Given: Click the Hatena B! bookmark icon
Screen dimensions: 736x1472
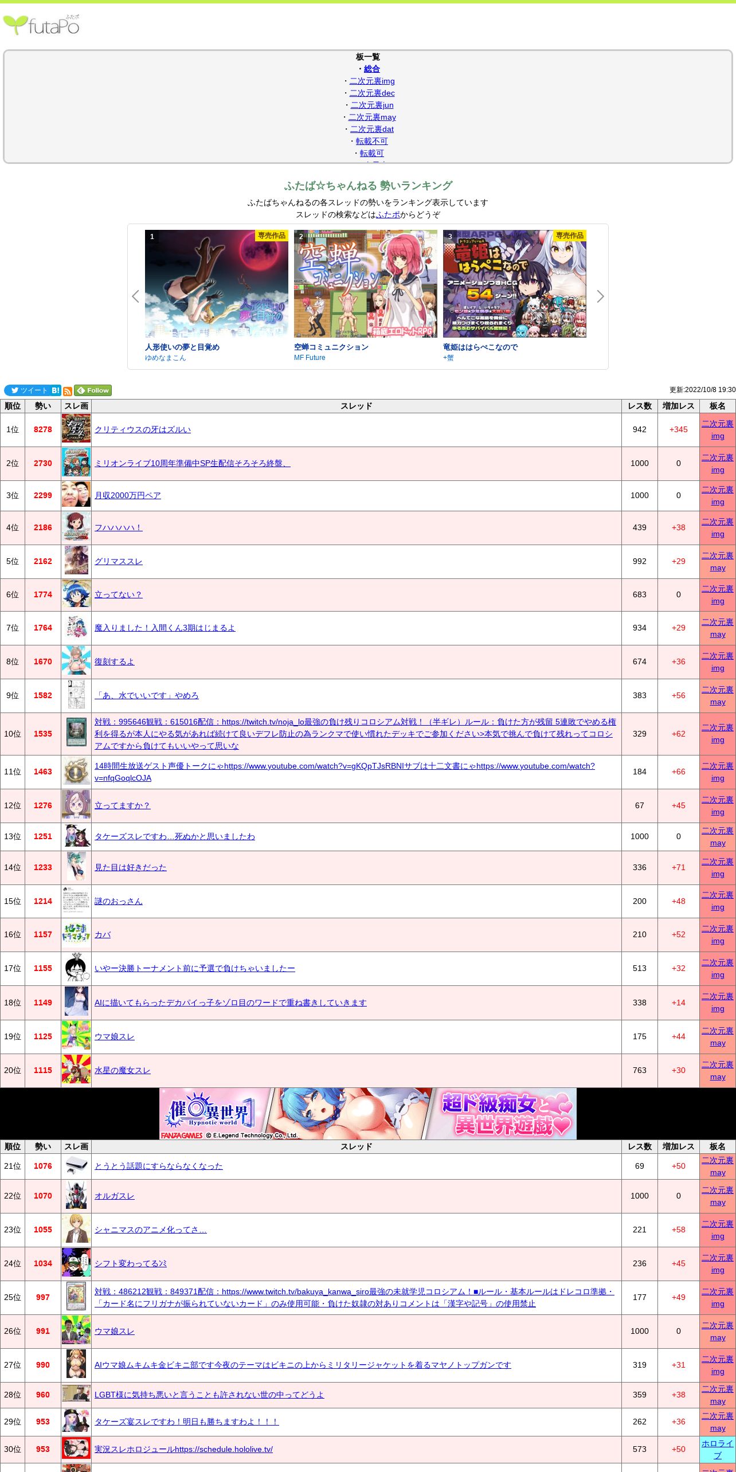Looking at the screenshot, I should click(x=56, y=390).
